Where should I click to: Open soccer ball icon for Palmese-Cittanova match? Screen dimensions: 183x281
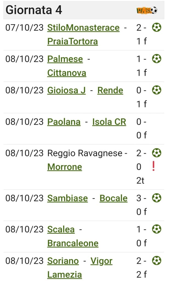[156, 59]
